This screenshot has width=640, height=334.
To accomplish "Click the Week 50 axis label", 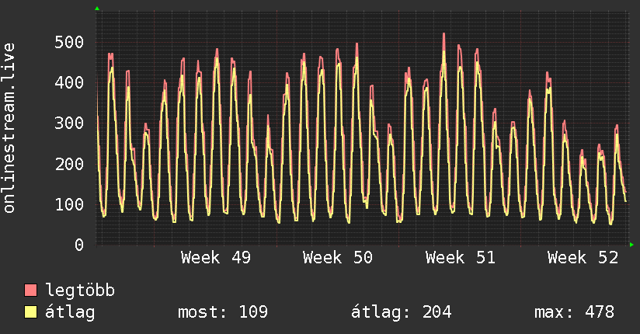I will (x=338, y=258).
